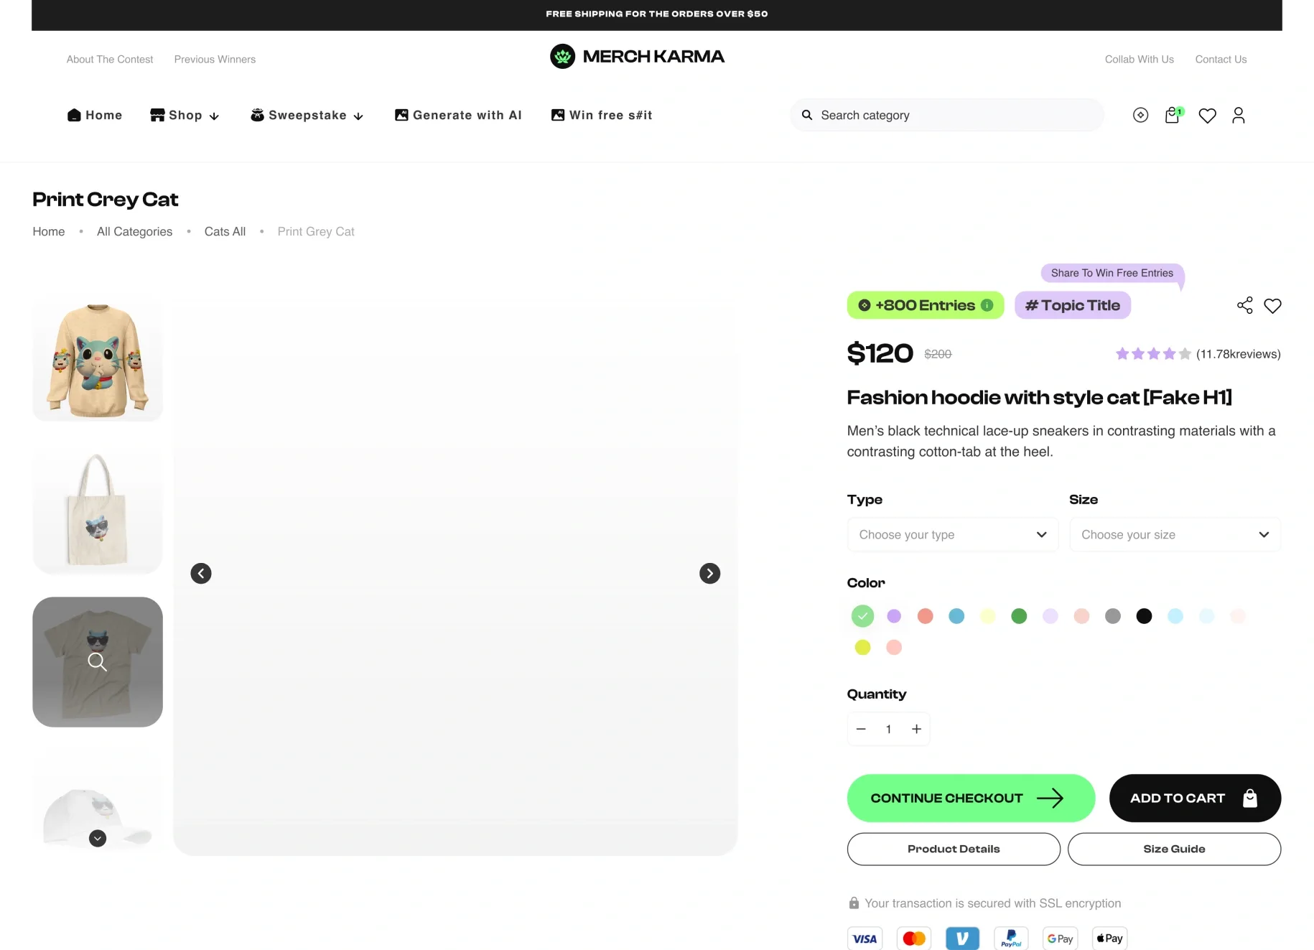Image resolution: width=1314 pixels, height=950 pixels.
Task: Open About The Contest link
Action: pyautogui.click(x=110, y=60)
